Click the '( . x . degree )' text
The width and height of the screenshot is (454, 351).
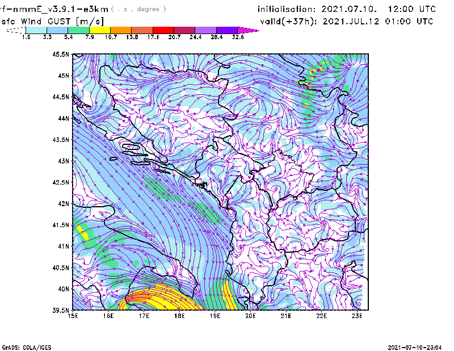138,9
